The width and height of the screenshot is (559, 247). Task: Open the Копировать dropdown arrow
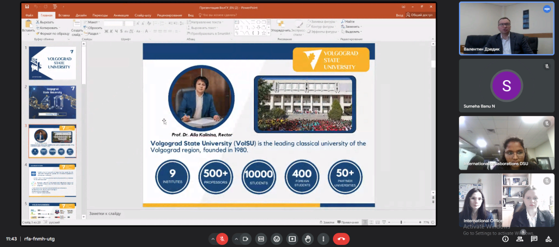pos(59,28)
